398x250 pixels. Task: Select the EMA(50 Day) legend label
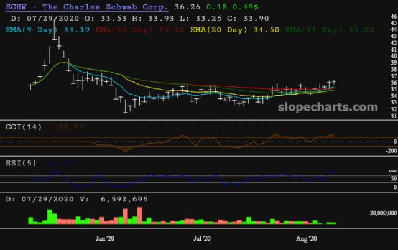(123, 29)
